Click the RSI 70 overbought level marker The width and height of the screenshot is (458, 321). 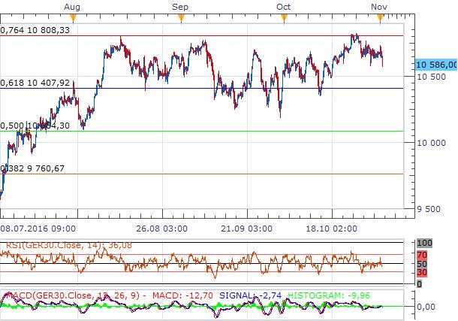[x=421, y=256]
